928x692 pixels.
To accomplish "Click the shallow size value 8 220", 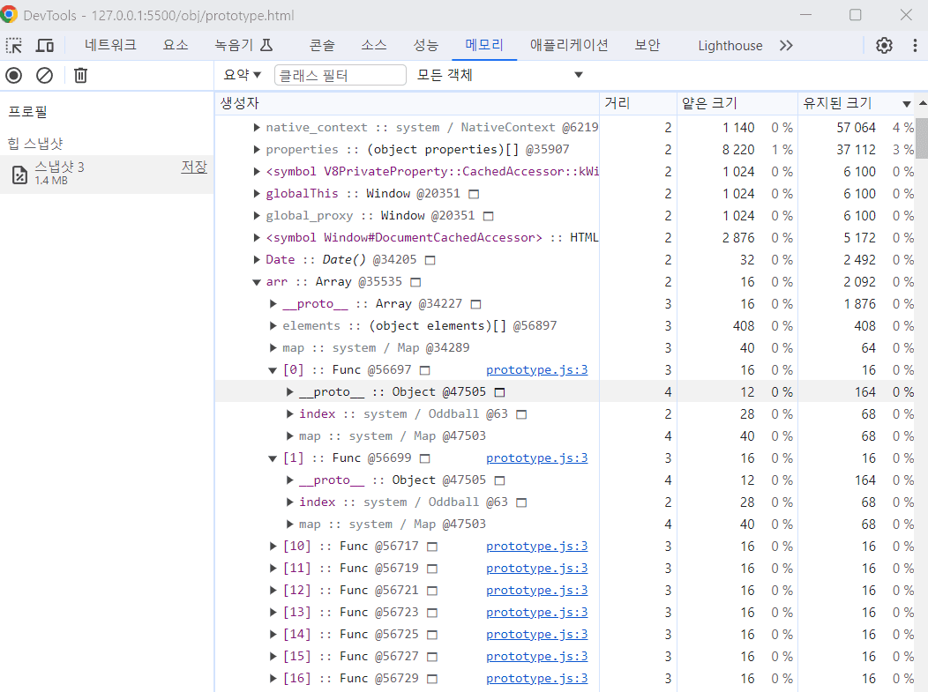I will click(738, 150).
